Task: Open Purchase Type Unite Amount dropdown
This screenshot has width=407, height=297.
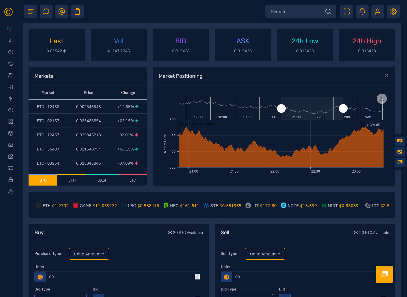Action: click(89, 254)
